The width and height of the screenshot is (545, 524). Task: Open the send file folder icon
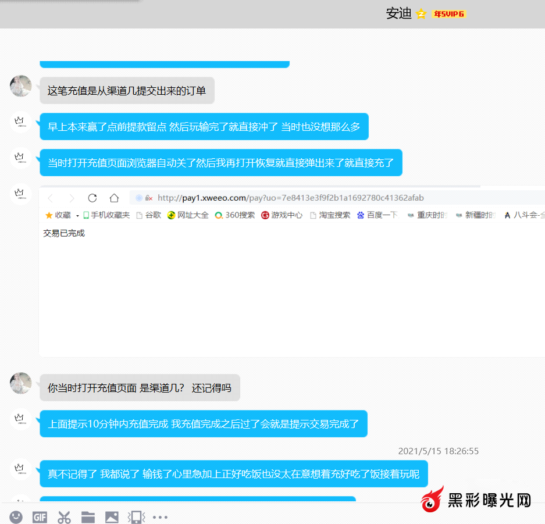[x=88, y=516]
